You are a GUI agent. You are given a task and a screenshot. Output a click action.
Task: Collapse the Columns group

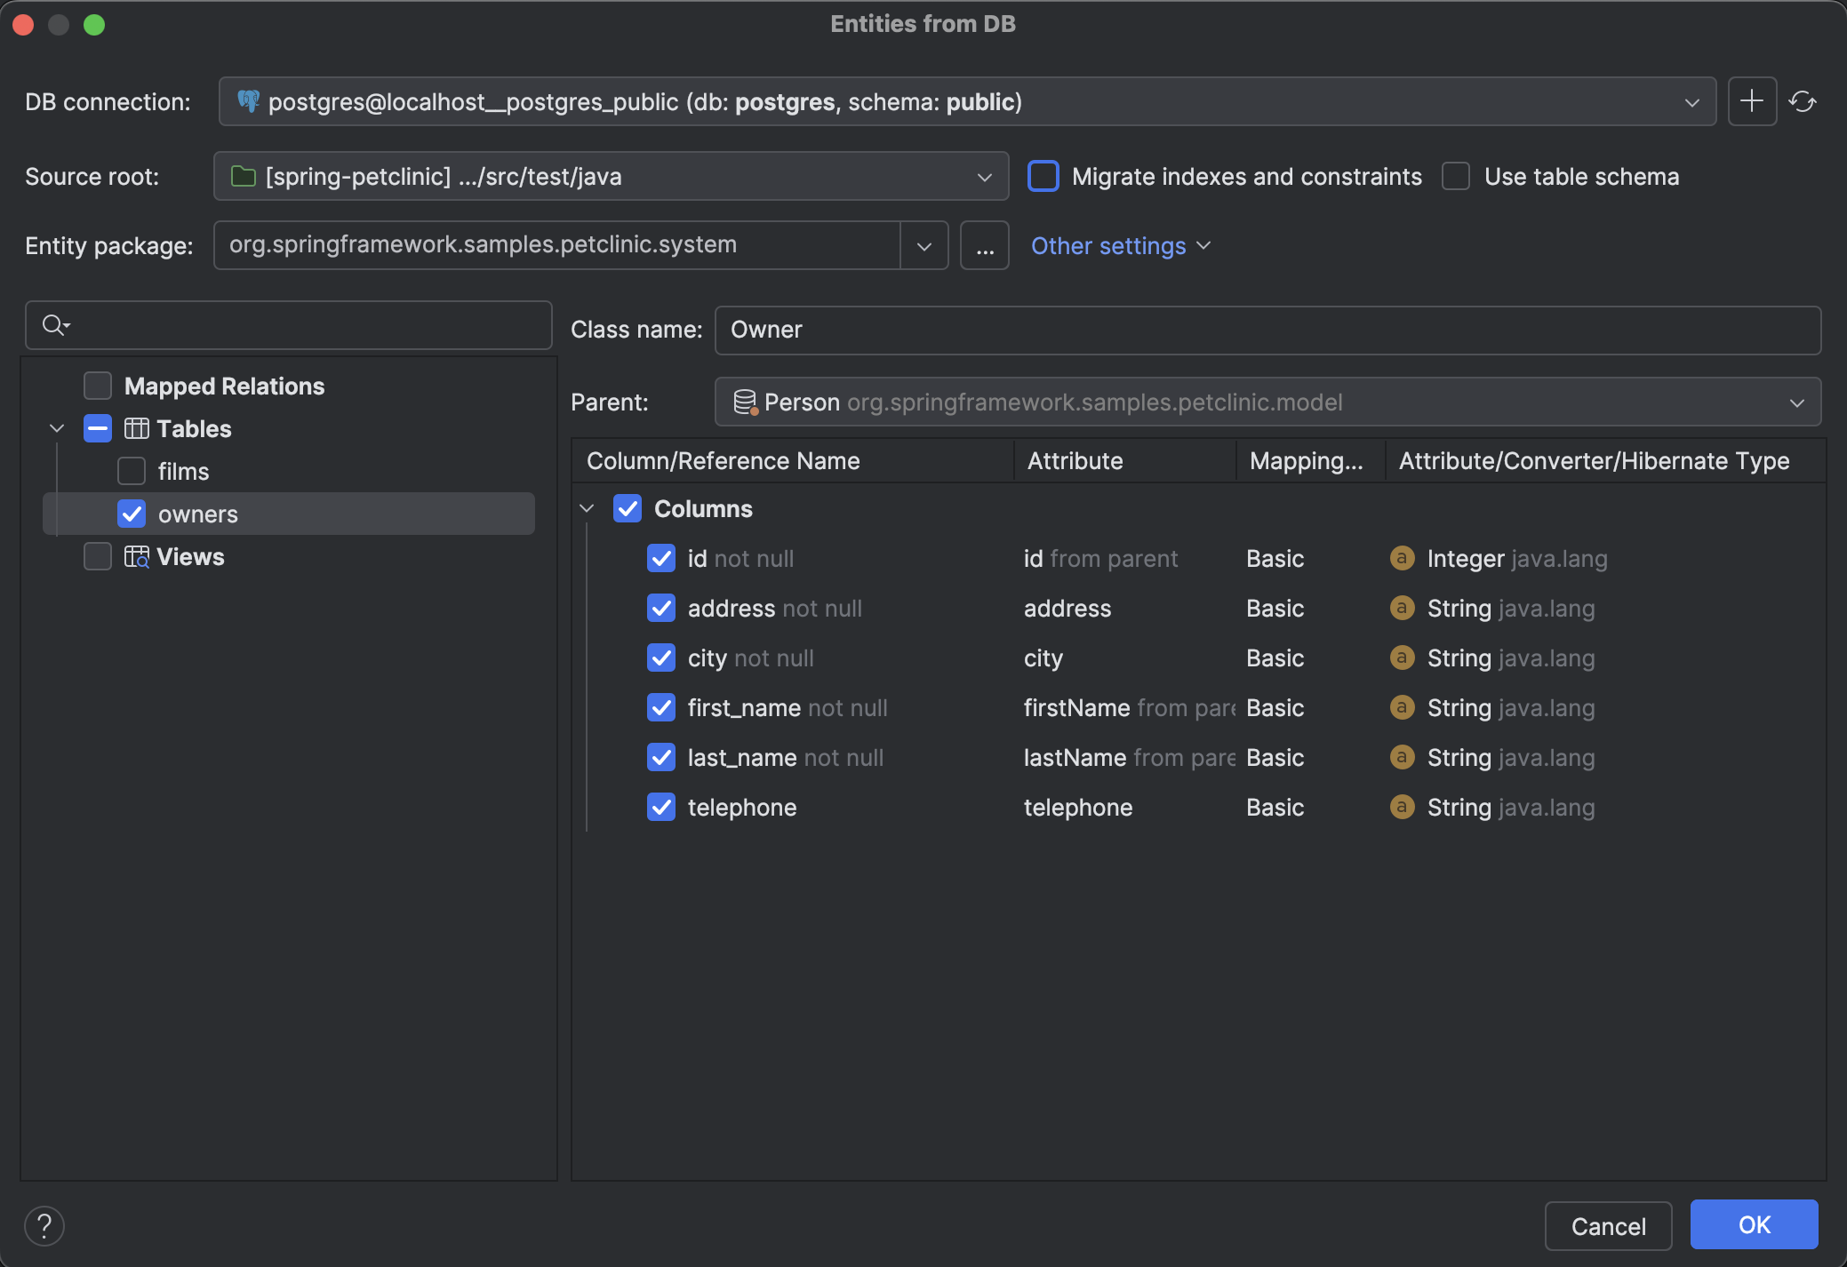coord(588,508)
